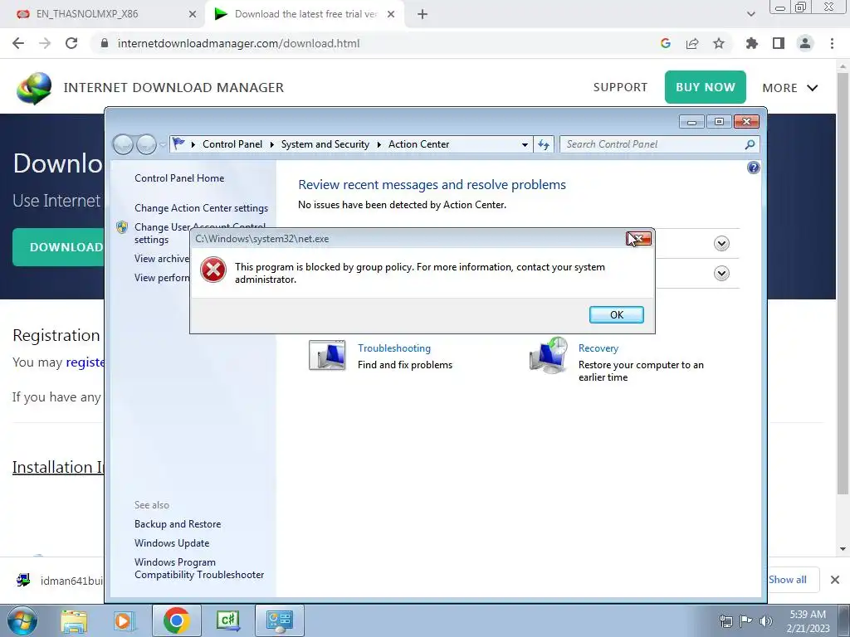This screenshot has width=850, height=637.
Task: Click System and Security breadcrumb
Action: pyautogui.click(x=325, y=144)
